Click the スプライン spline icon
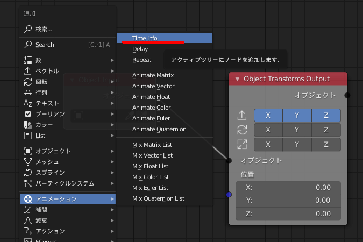This screenshot has width=363, height=242. pos(28,173)
